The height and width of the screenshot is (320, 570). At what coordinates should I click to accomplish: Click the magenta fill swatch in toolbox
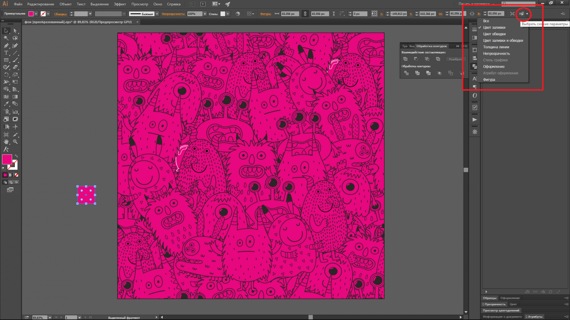pyautogui.click(x=7, y=159)
